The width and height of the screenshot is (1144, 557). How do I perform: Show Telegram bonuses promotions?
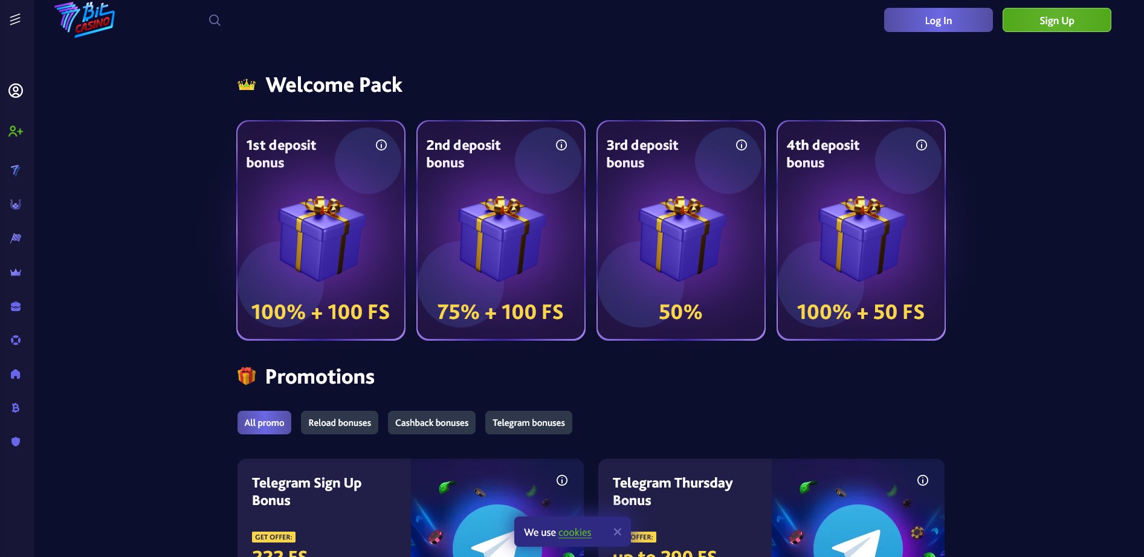(x=529, y=423)
